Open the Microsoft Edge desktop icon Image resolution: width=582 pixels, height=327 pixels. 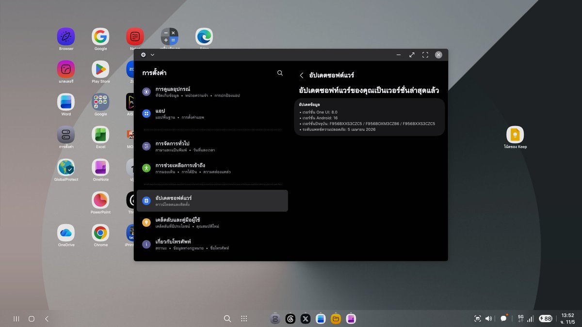(204, 37)
